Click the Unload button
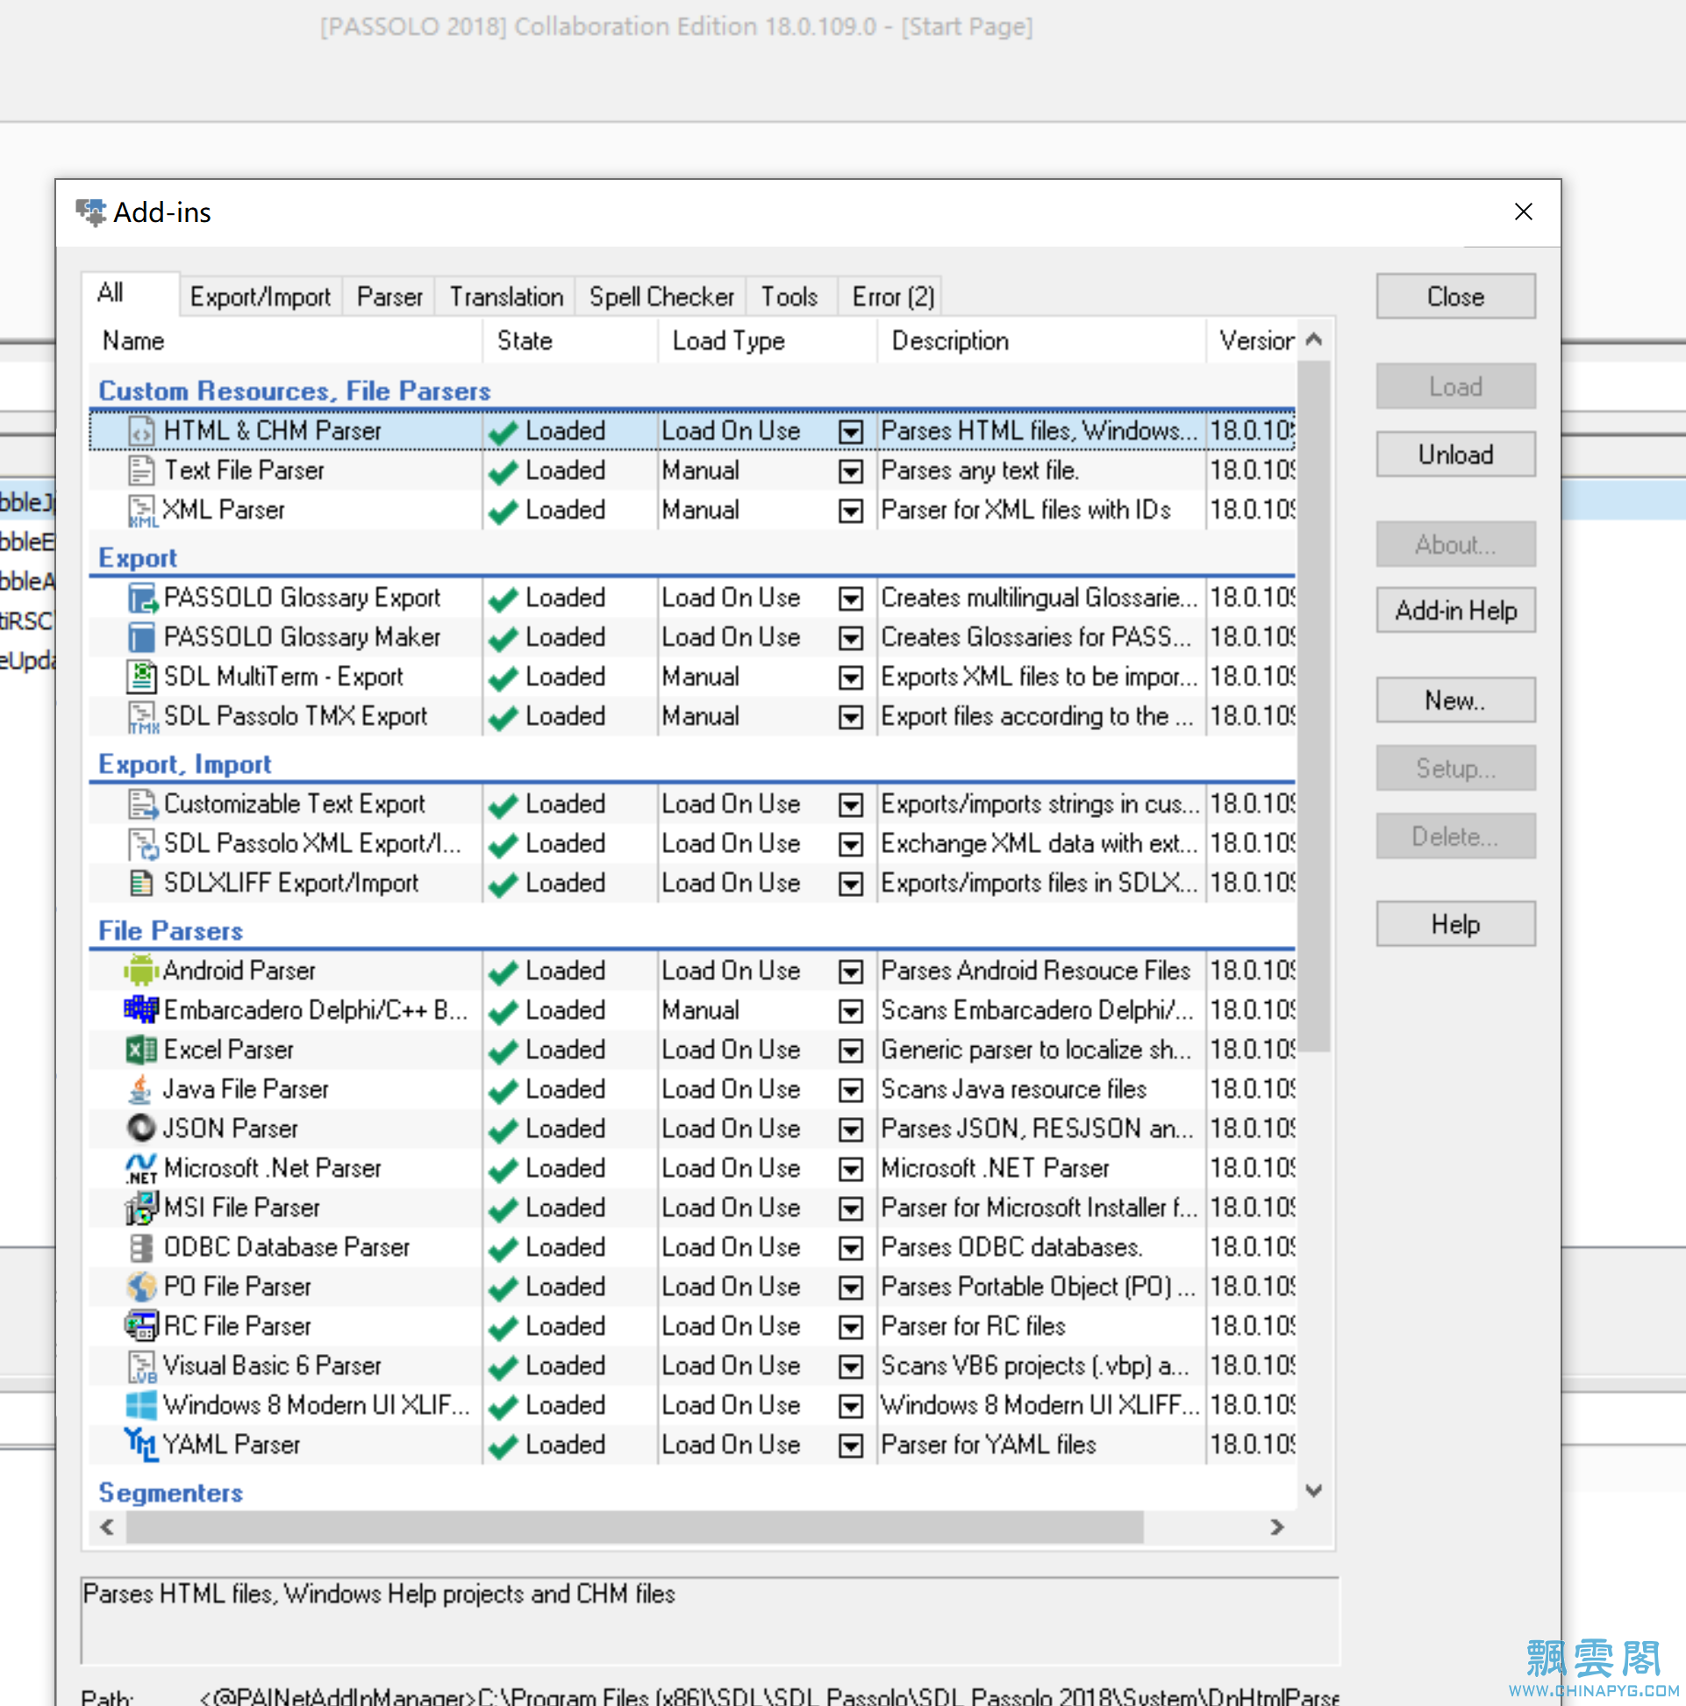The width and height of the screenshot is (1686, 1706). (x=1455, y=455)
